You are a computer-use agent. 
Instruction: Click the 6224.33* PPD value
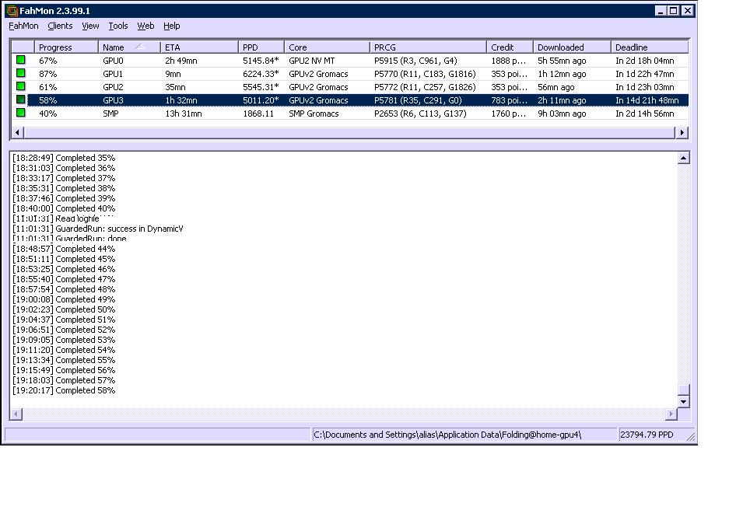[x=261, y=74]
